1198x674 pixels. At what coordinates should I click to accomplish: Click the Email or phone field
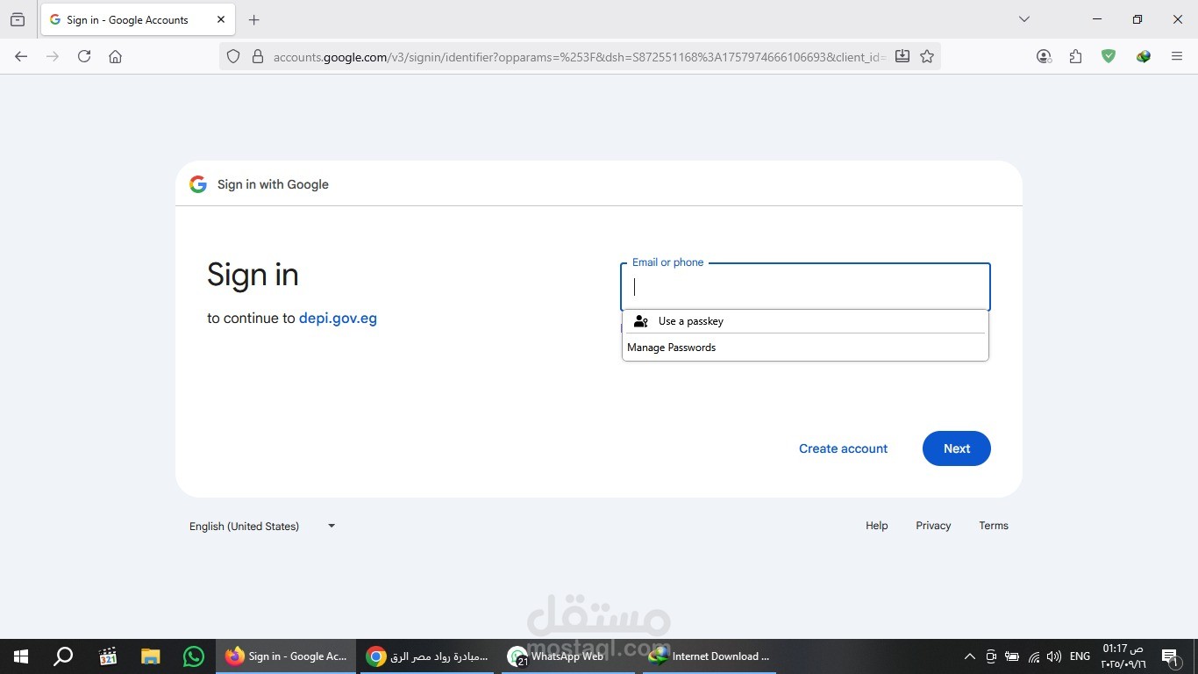(x=805, y=287)
